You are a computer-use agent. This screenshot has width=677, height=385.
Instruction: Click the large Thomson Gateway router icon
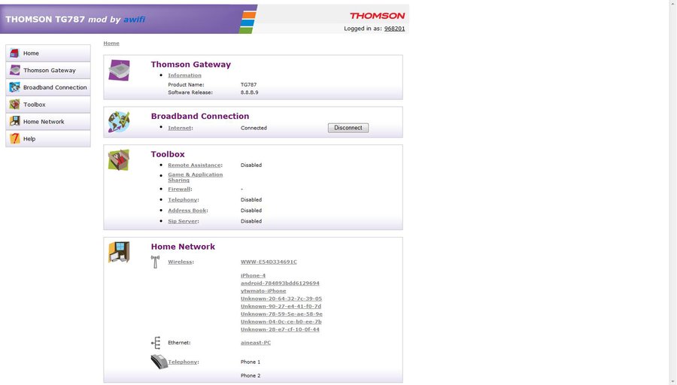(119, 70)
